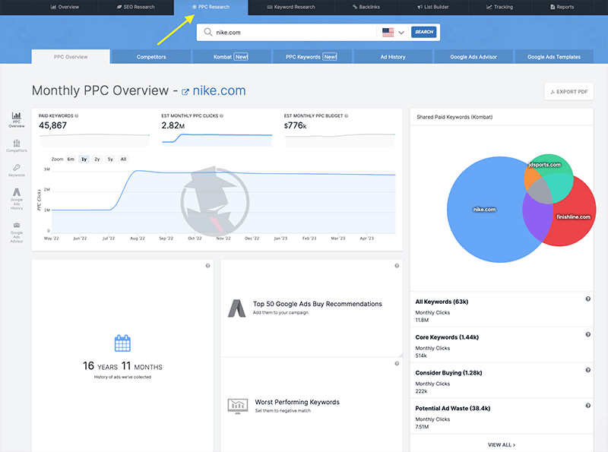
Task: Click Google Ads logo in recommendations card
Action: coord(236,308)
